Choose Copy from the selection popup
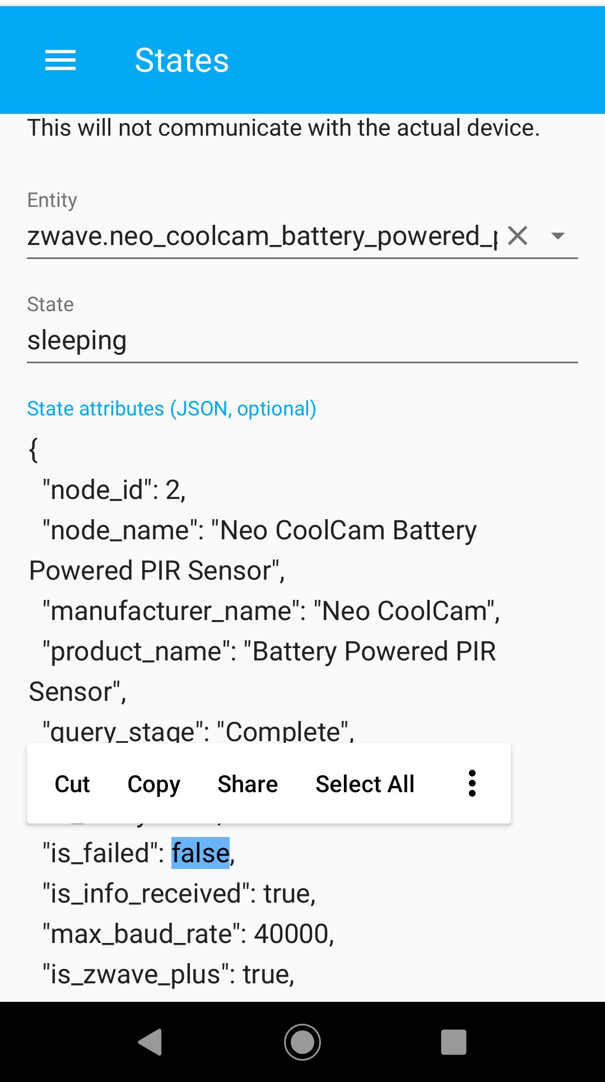This screenshot has height=1082, width=605. point(154,785)
